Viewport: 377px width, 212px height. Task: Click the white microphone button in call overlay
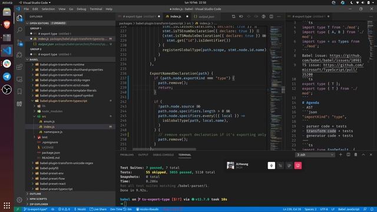click(x=272, y=165)
